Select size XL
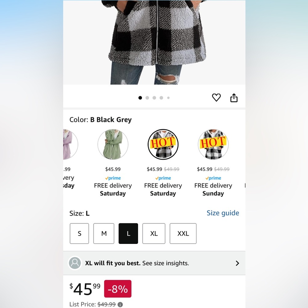Viewport: 308px width, 308px height. point(154,233)
